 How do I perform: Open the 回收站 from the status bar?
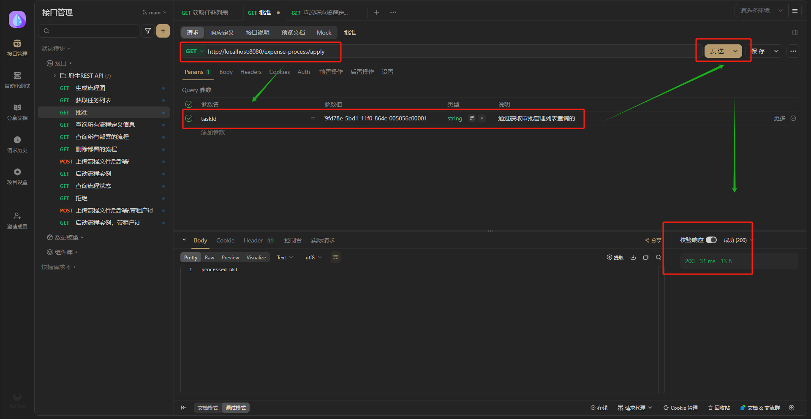point(718,408)
